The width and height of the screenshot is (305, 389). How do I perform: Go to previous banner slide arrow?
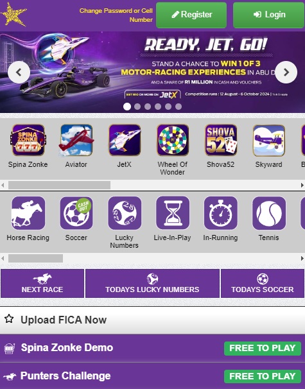[x=19, y=72]
